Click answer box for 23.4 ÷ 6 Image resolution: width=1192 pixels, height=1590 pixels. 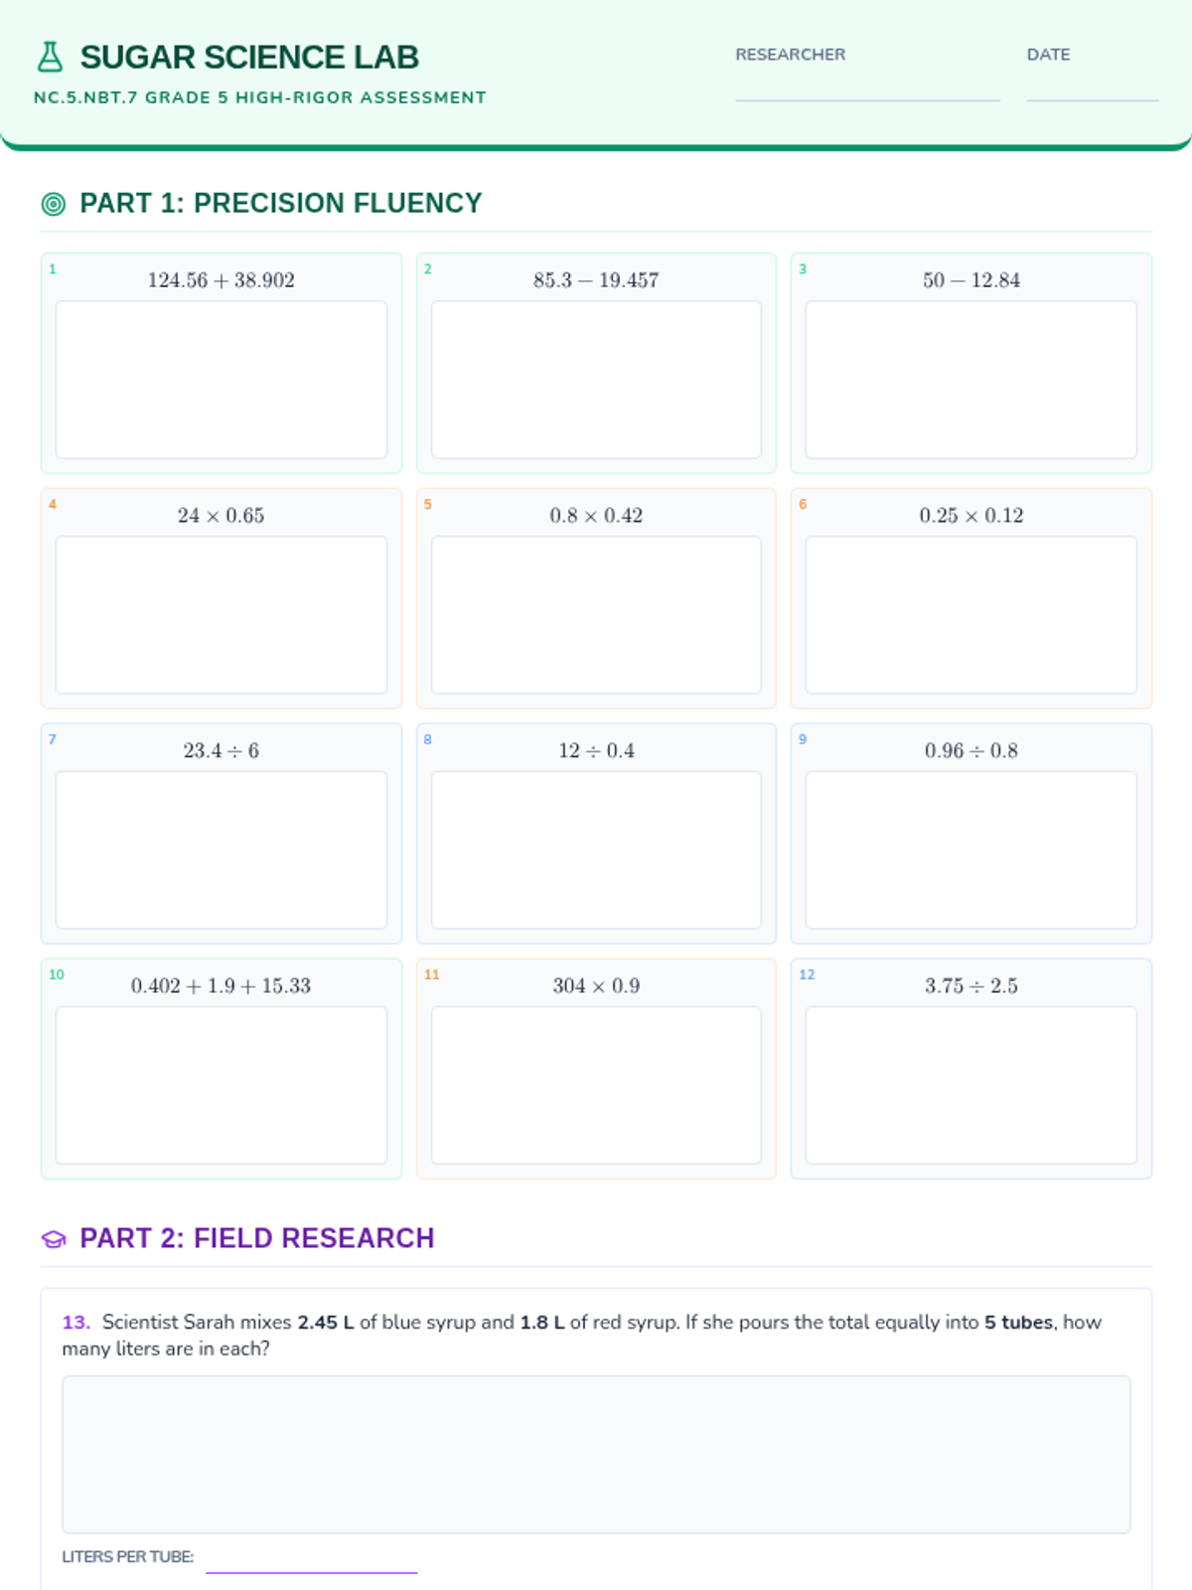pyautogui.click(x=222, y=851)
